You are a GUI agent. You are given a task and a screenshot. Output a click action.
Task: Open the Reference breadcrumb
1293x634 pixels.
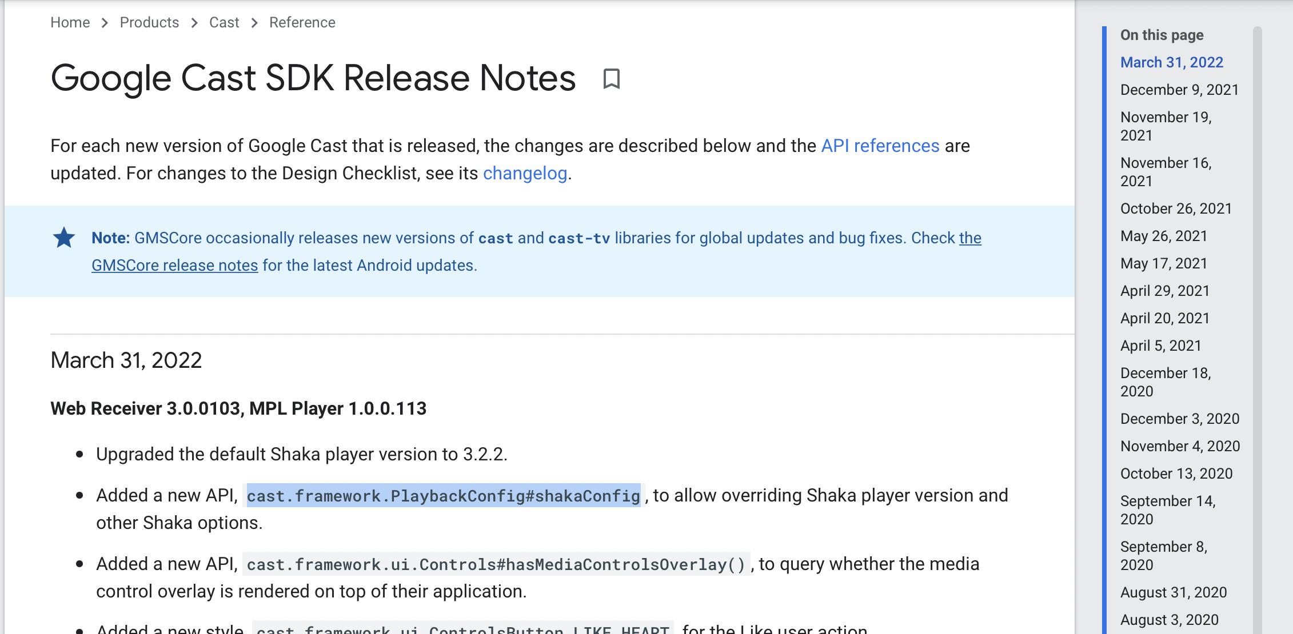[302, 22]
